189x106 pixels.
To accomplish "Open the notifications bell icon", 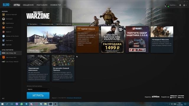I will click(x=180, y=5).
